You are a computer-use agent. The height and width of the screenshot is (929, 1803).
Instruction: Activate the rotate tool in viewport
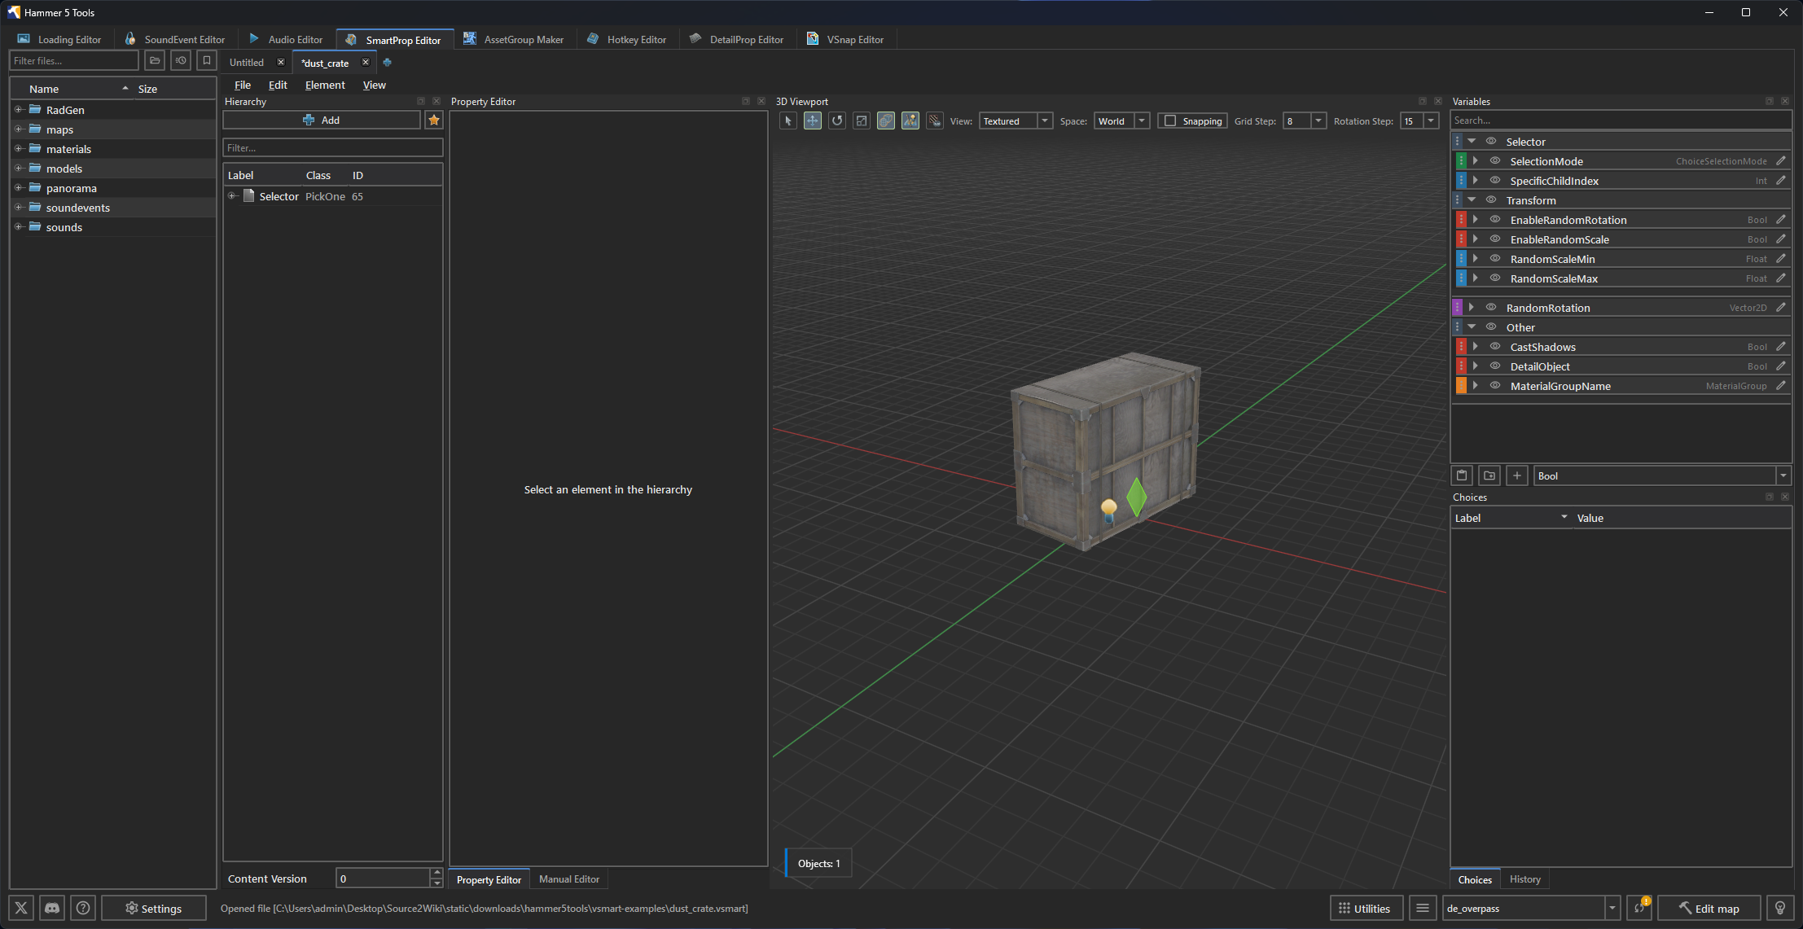[x=837, y=121]
